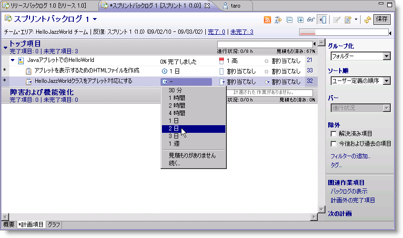The image size is (403, 238).
Task: Click owner icon in JavaアプレットでのHelloWorld row
Action: pyautogui.click(x=266, y=61)
